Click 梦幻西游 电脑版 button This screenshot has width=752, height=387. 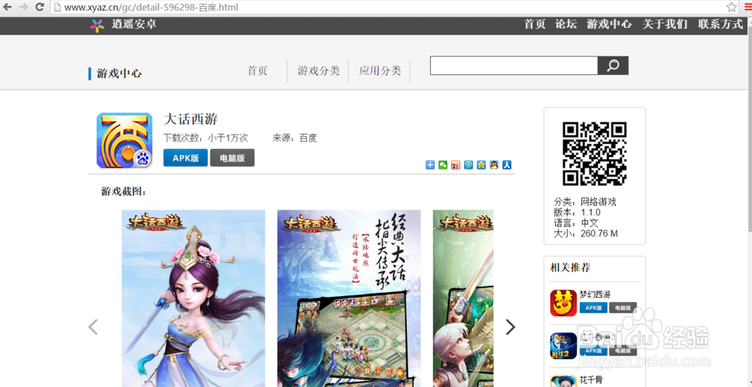pyautogui.click(x=623, y=307)
